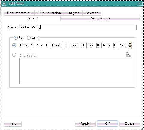Screen dimensions: 144x130
Task: Click the Cancel button
Action: (130, 123)
